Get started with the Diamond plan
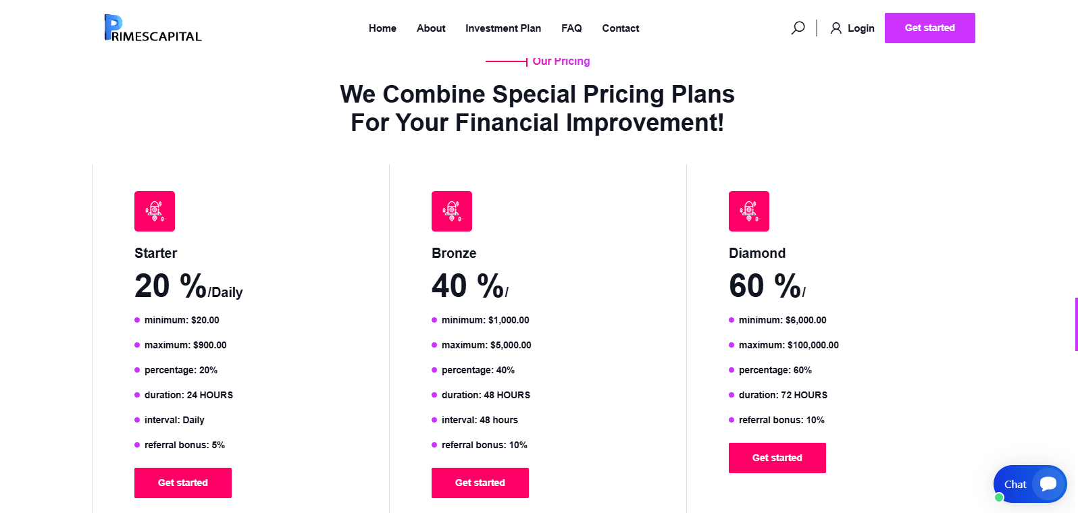 coord(777,458)
